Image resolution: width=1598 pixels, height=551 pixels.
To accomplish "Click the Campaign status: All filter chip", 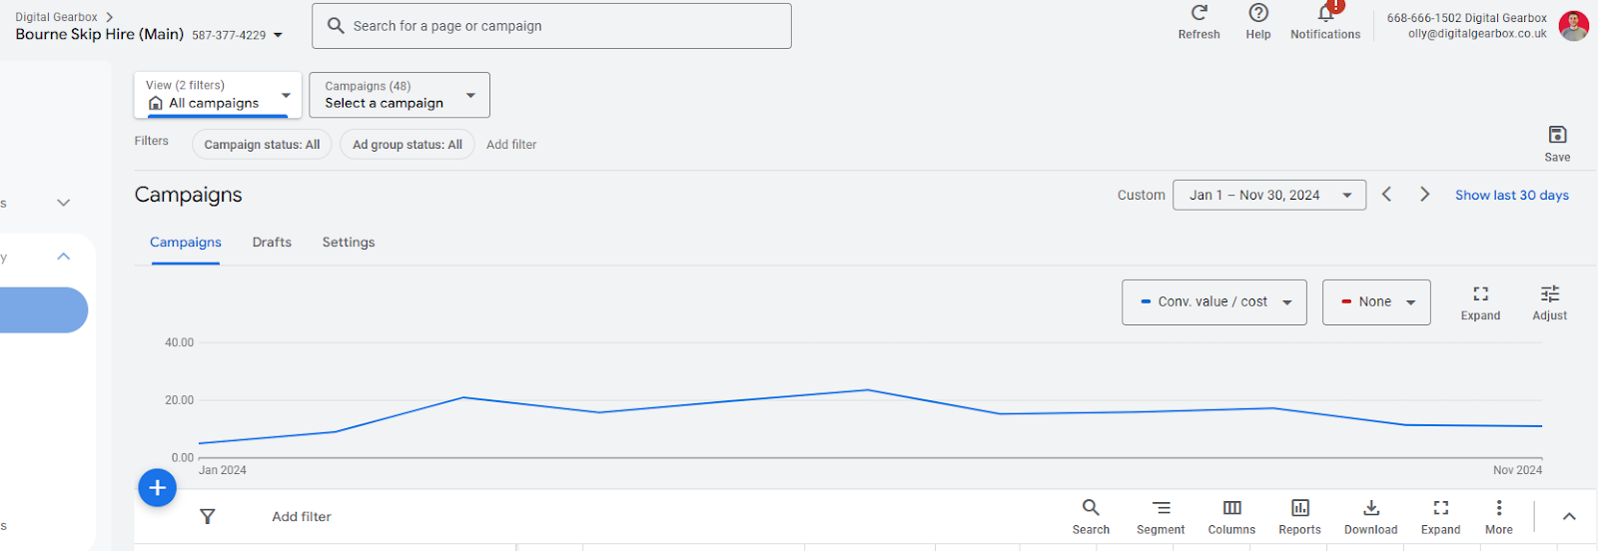I will point(262,145).
